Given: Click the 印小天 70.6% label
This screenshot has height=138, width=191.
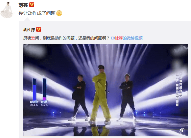Looking at the screenshot, I should point(34,103).
